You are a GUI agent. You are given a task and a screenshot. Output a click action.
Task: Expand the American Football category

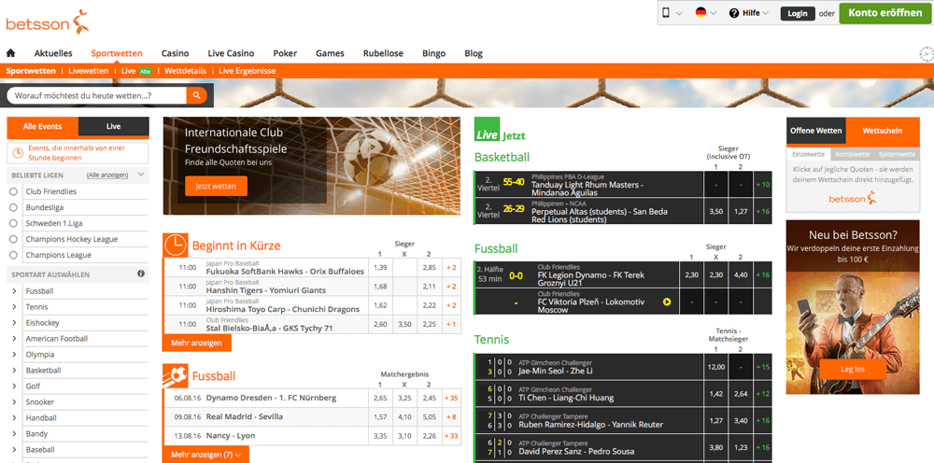[14, 339]
